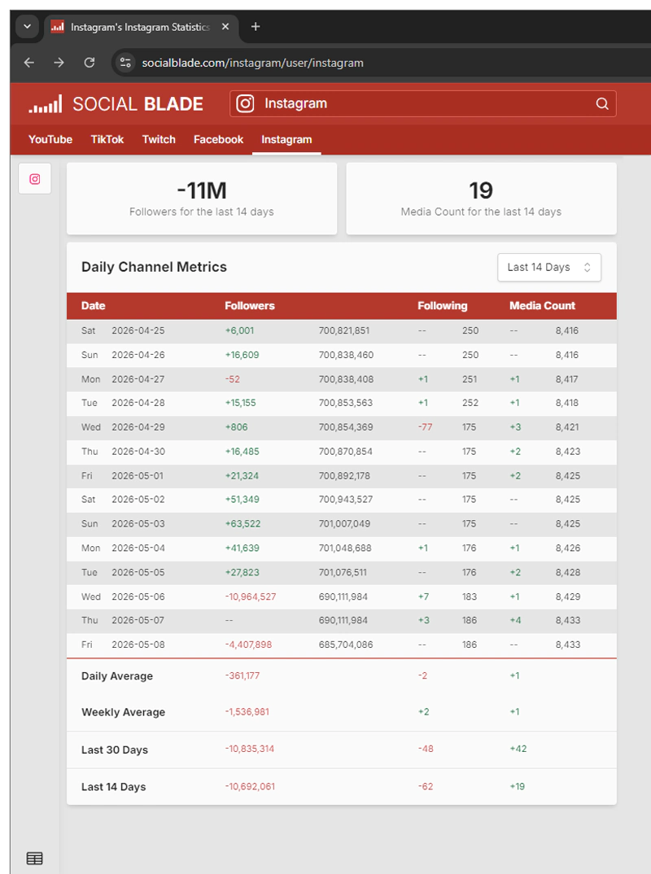The width and height of the screenshot is (651, 874).
Task: Click the Following column header
Action: click(x=443, y=305)
